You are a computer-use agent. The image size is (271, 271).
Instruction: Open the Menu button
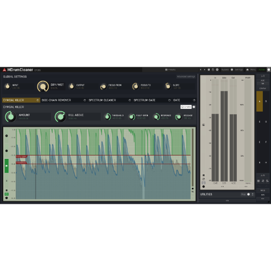tap(253, 69)
